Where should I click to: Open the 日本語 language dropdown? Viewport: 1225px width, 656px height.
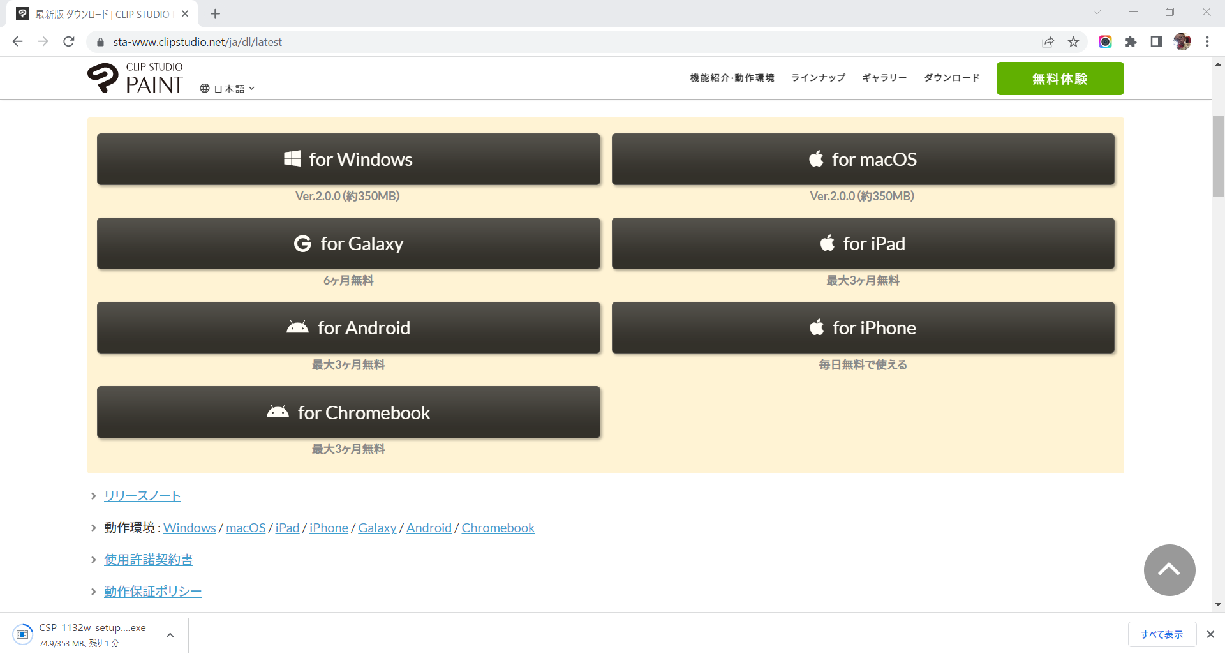point(228,89)
